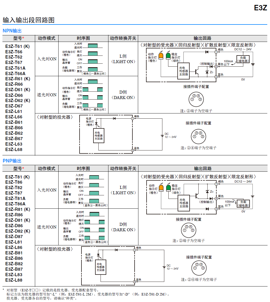Click 入光时ON mode in the PNP table
The height and width of the screenshot is (302, 270).
click(x=47, y=190)
